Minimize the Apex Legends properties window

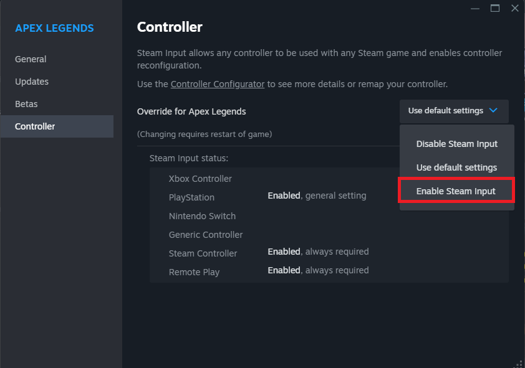click(x=476, y=8)
